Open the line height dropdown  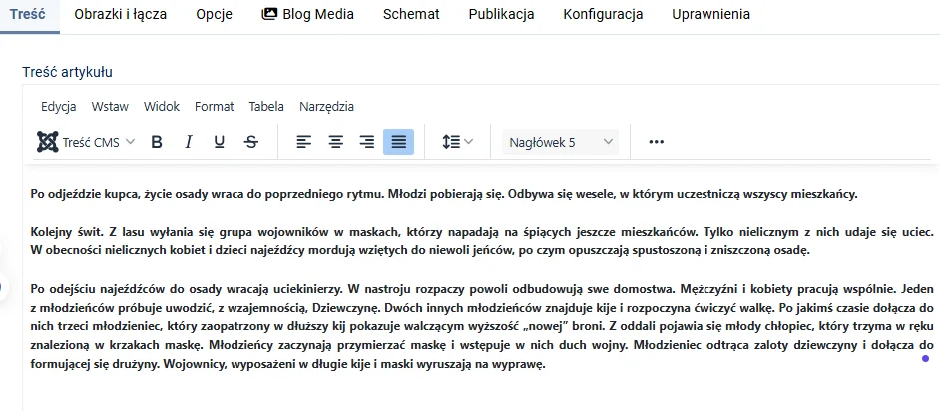(457, 142)
